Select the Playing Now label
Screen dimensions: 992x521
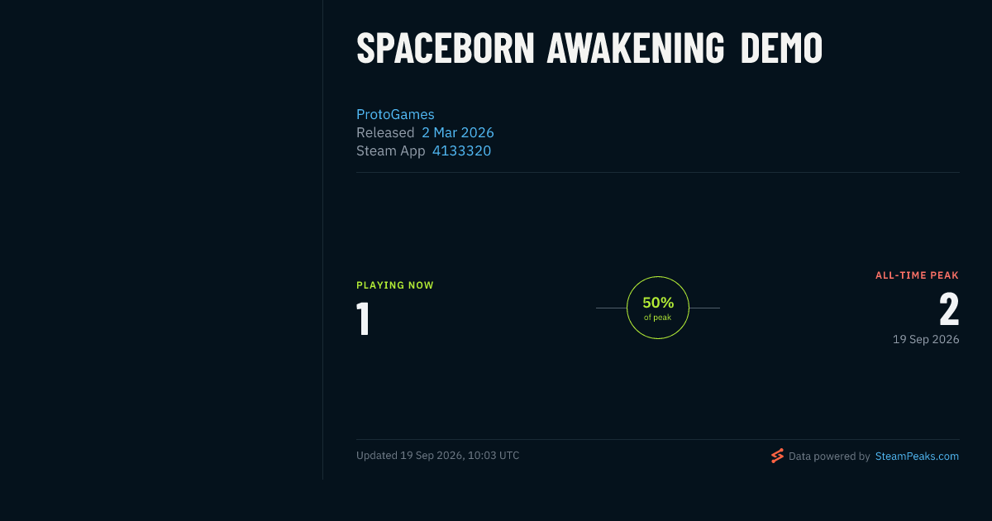(x=395, y=285)
